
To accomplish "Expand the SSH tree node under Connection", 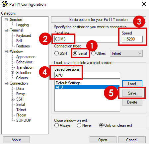I will pos(12,99).
